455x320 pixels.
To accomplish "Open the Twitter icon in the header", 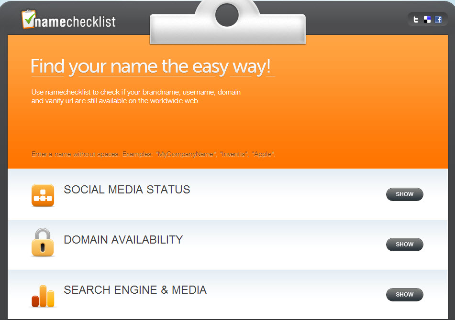I will pos(416,20).
